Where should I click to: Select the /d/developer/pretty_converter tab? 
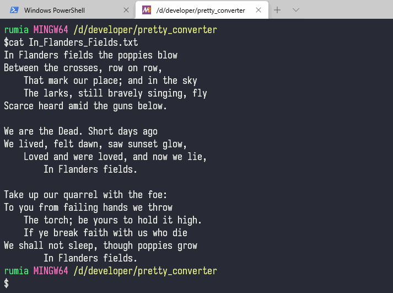[202, 10]
